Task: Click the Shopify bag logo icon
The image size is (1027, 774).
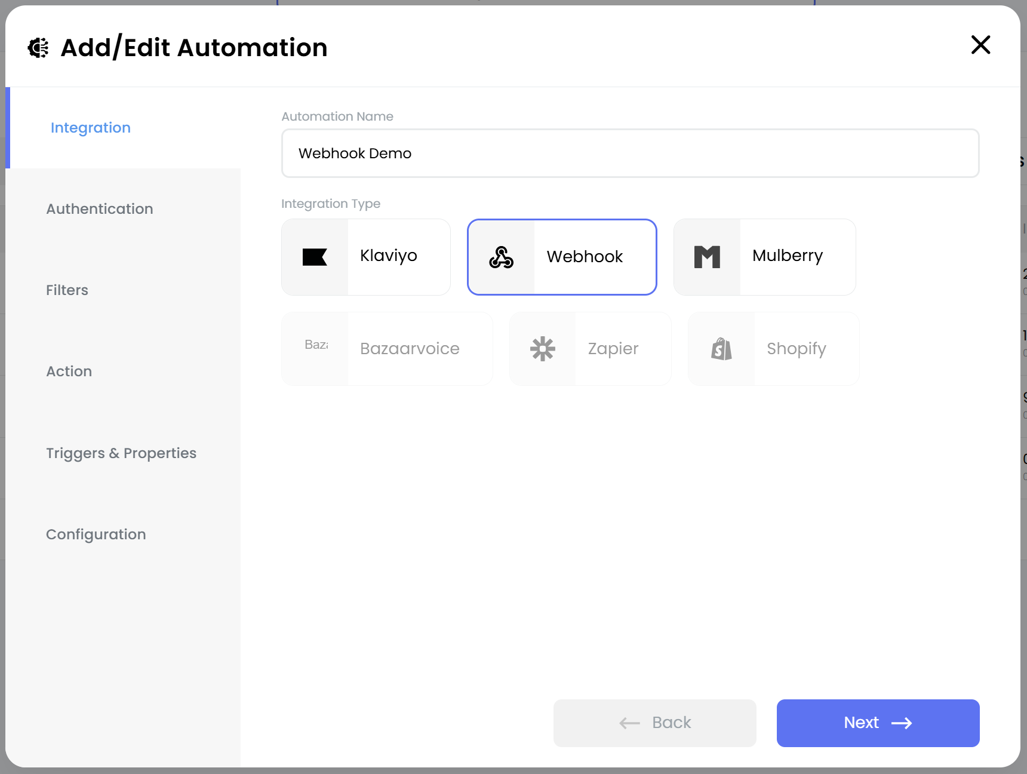Action: [721, 349]
